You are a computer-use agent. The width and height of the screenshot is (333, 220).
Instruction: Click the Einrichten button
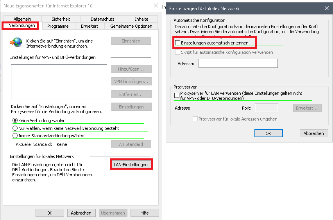(x=131, y=41)
